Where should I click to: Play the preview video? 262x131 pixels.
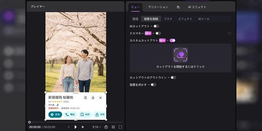click(76, 127)
